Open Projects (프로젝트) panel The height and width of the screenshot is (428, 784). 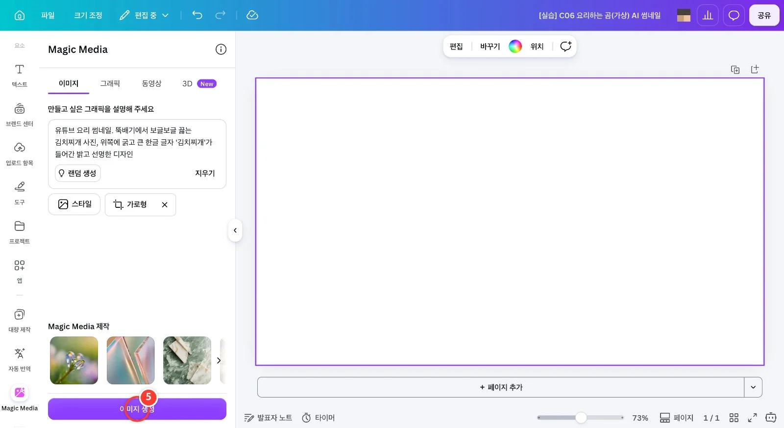tap(20, 232)
